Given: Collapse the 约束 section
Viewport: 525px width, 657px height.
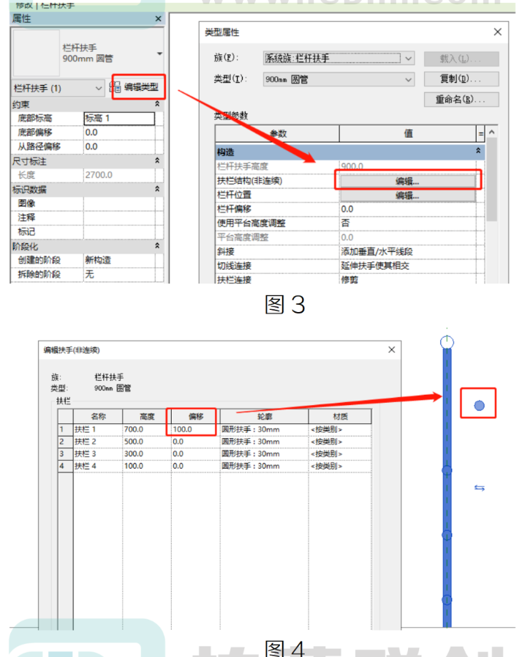Looking at the screenshot, I should click(157, 104).
